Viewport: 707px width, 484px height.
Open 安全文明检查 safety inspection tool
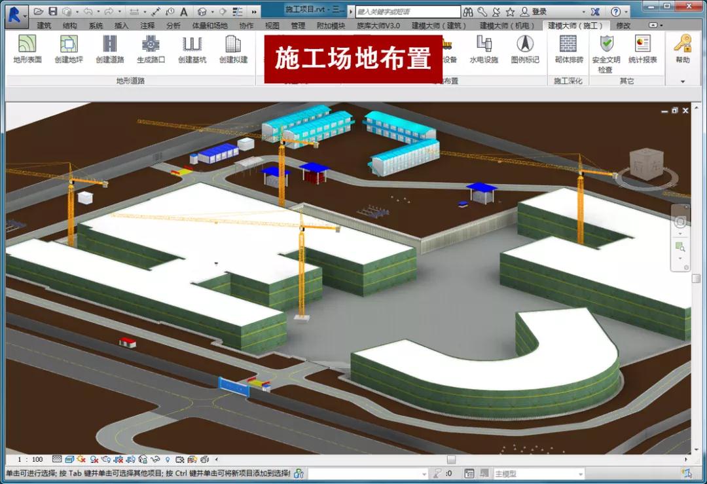(606, 54)
